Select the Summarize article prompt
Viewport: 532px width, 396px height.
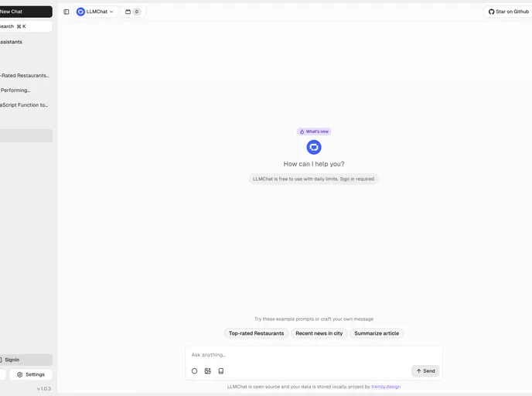click(377, 333)
